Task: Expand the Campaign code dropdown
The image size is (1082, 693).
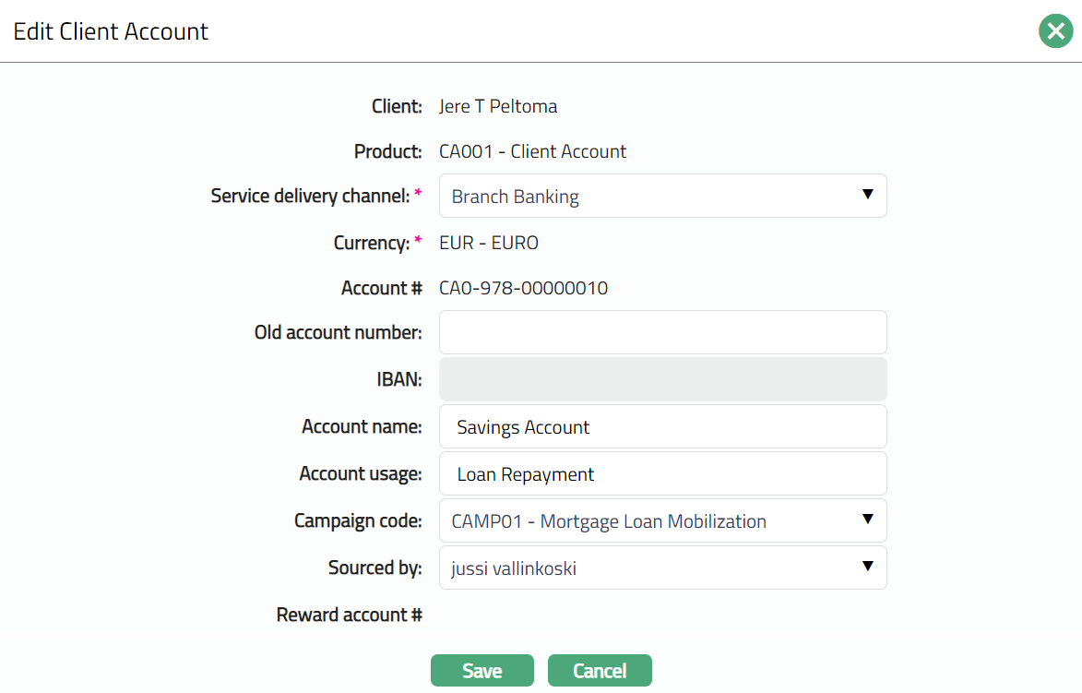Action: point(662,521)
